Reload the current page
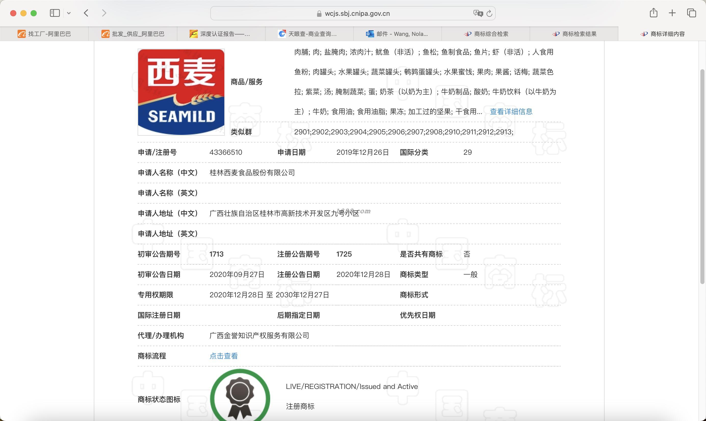706x421 pixels. click(x=489, y=13)
